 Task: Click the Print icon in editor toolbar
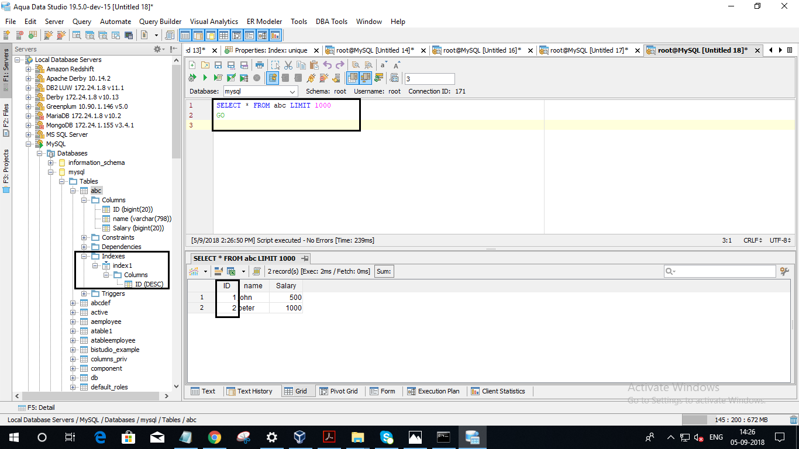pyautogui.click(x=260, y=65)
